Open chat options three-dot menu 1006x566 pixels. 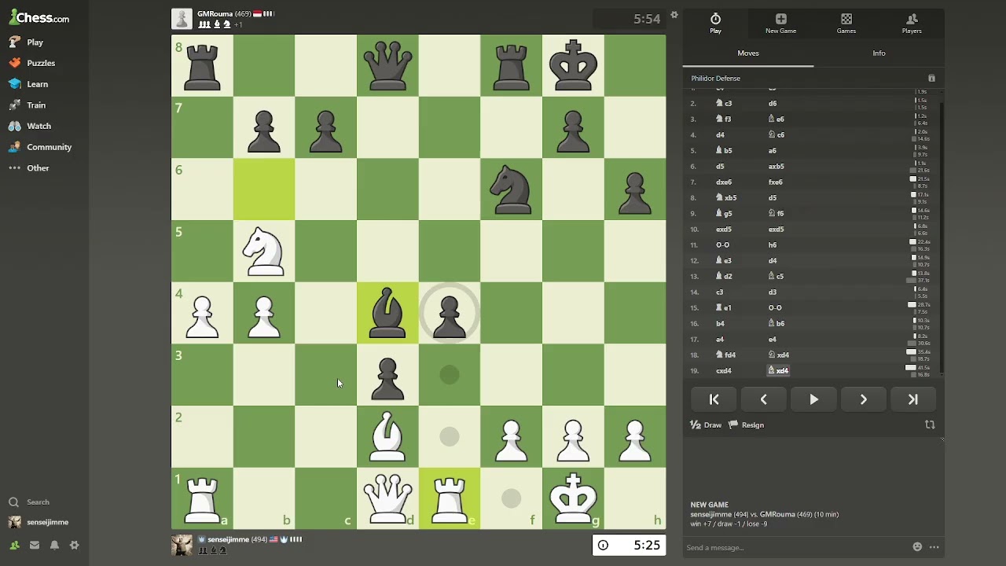(x=934, y=547)
